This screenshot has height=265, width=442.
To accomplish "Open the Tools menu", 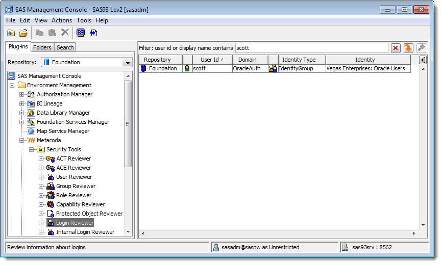I will 84,20.
